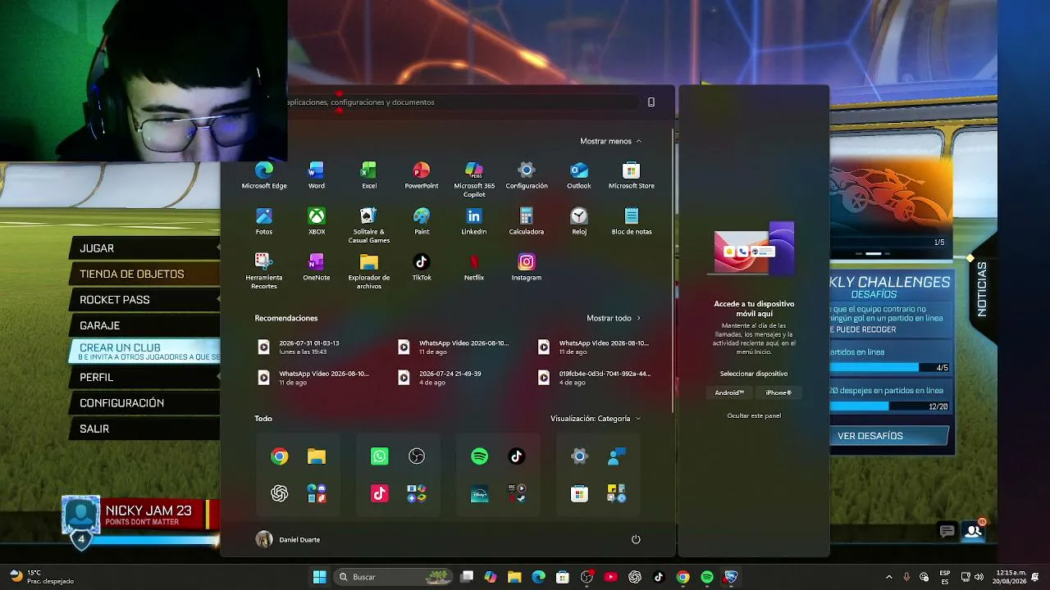
Task: Launch Instagram from pinned apps
Action: tap(527, 267)
